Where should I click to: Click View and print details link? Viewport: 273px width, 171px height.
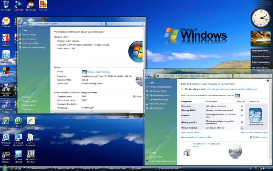point(190,132)
